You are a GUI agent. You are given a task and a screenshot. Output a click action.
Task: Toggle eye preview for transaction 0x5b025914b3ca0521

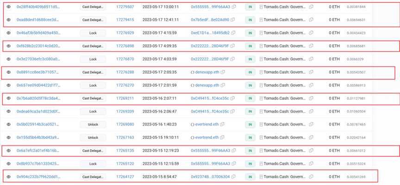(8, 125)
